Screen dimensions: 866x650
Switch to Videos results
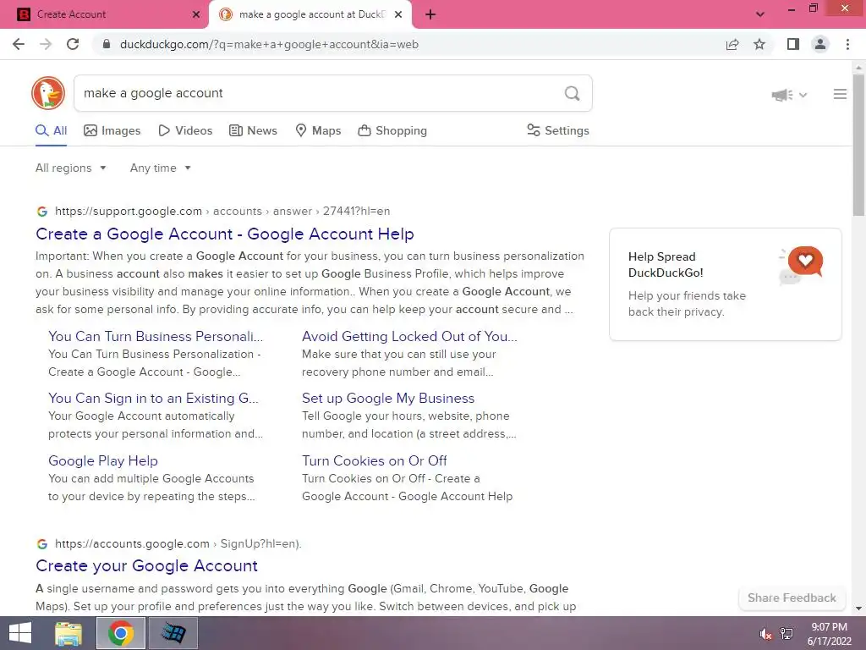click(185, 130)
